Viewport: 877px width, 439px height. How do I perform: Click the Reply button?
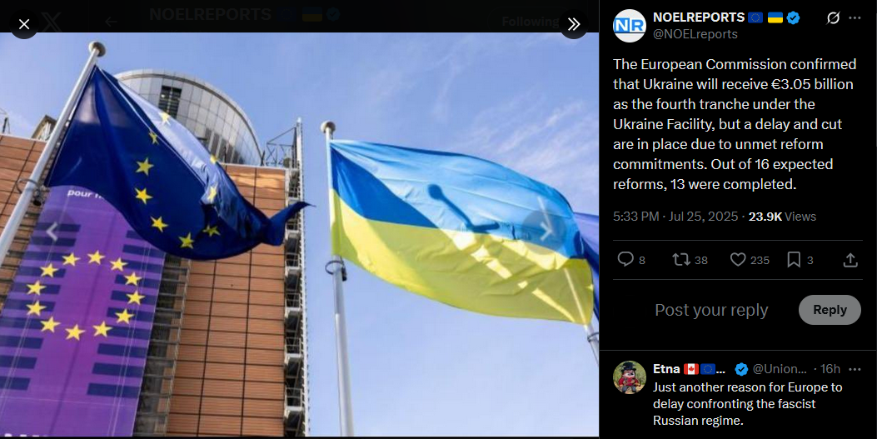pos(830,310)
